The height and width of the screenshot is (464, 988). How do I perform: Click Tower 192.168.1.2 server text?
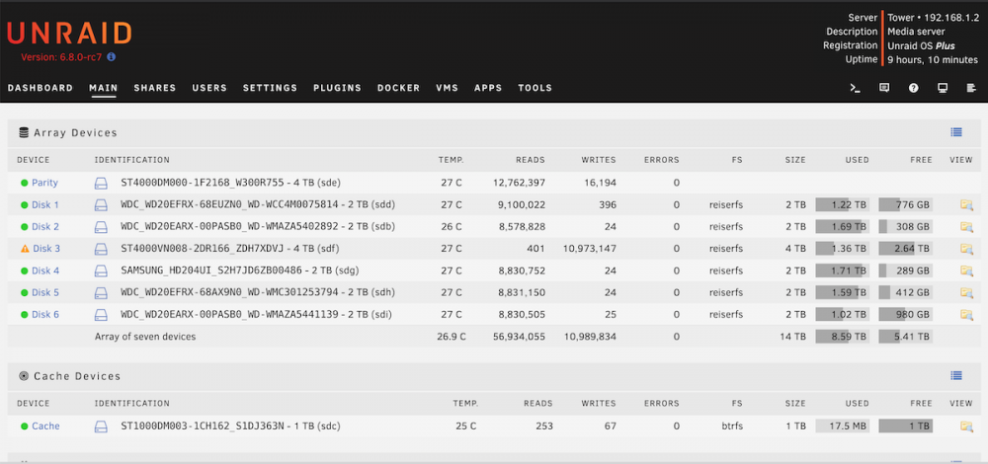(933, 18)
